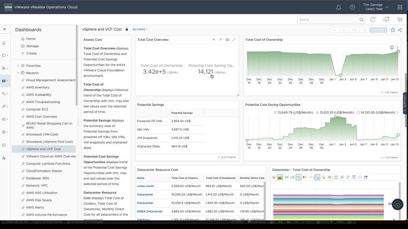The image size is (408, 229).
Task: Click the magic wand icon in left rail
Action: (4, 107)
